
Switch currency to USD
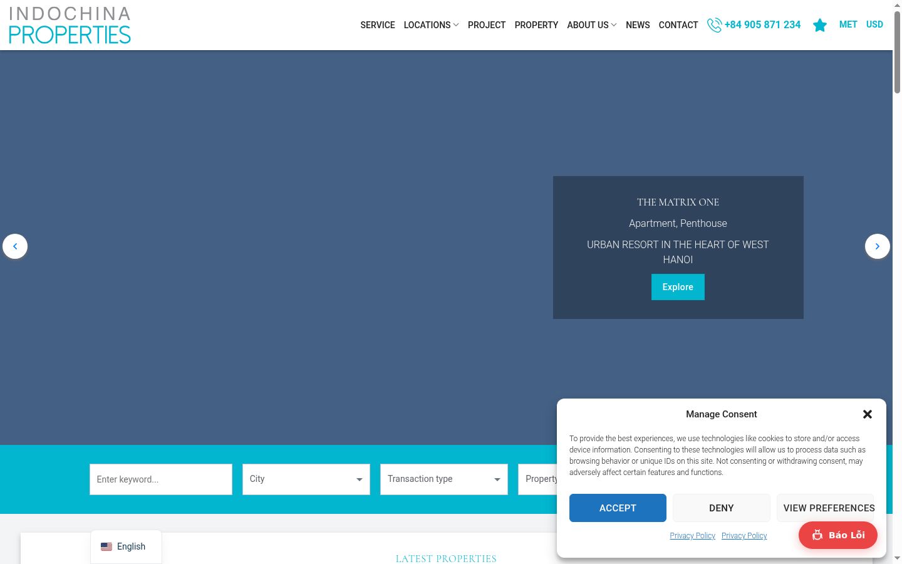coord(874,24)
